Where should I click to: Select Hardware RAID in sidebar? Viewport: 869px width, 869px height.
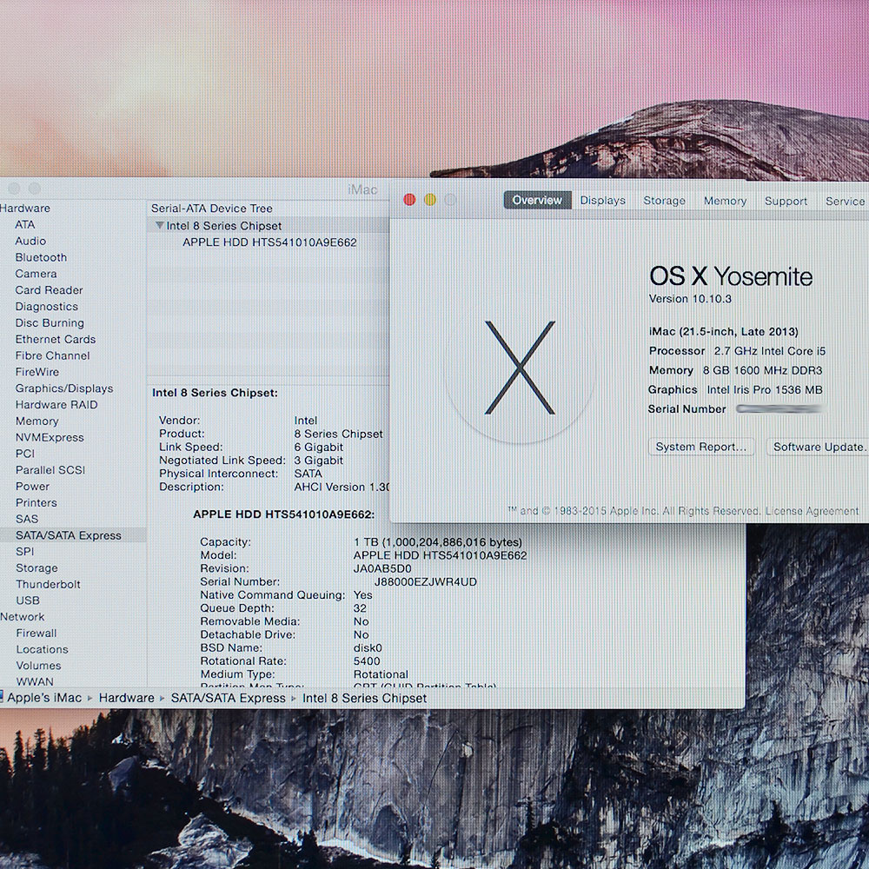56,405
